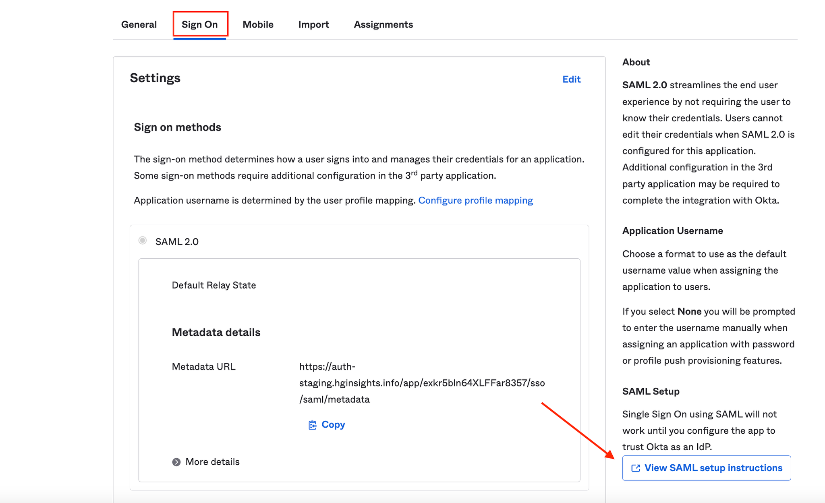Click the Copy link text
Screen dimensions: 825x503
pos(333,425)
